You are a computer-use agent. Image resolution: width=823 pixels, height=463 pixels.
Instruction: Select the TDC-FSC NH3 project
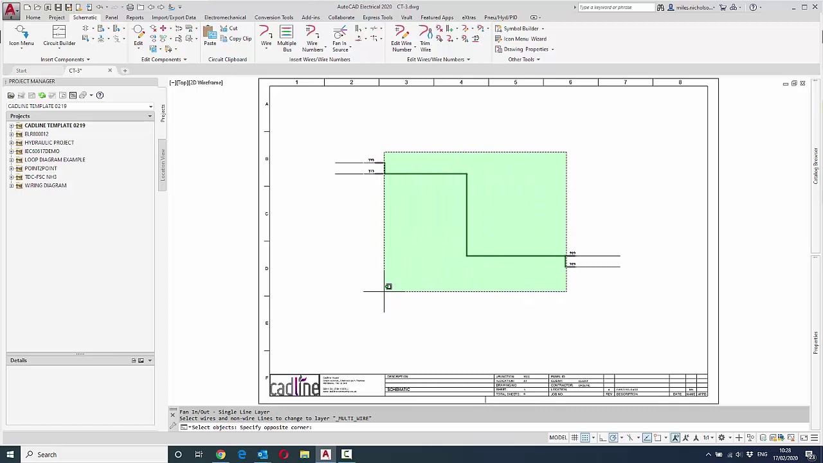(41, 177)
